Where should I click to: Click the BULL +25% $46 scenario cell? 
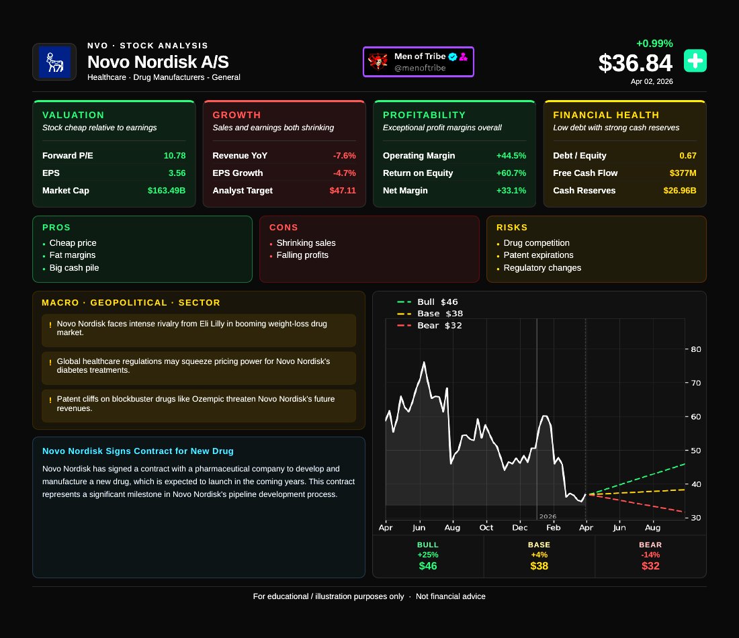(428, 556)
